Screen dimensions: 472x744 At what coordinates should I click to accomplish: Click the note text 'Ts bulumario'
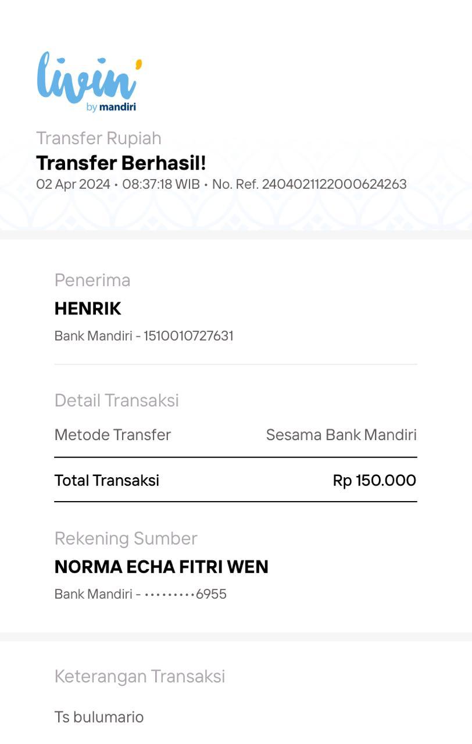(99, 717)
